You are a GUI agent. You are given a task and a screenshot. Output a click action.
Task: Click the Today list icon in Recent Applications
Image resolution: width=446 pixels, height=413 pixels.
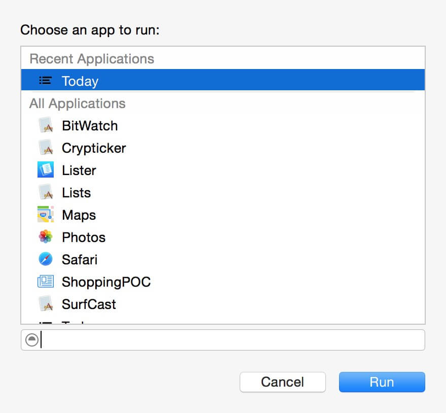(x=46, y=81)
